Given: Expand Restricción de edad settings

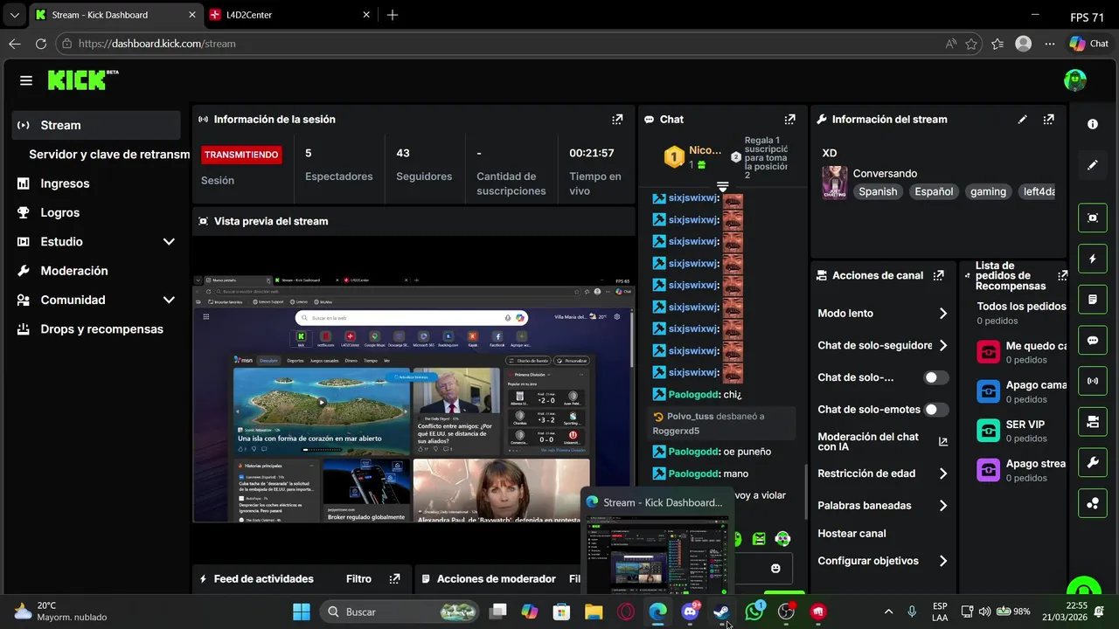Looking at the screenshot, I should tap(943, 473).
